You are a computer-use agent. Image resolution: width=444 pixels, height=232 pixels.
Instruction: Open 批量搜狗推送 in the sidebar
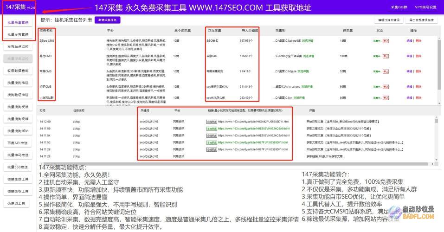pos(18,83)
